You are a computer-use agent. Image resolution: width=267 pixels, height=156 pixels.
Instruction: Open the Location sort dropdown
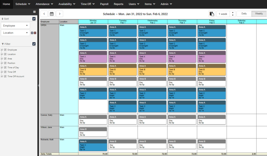pos(15,33)
